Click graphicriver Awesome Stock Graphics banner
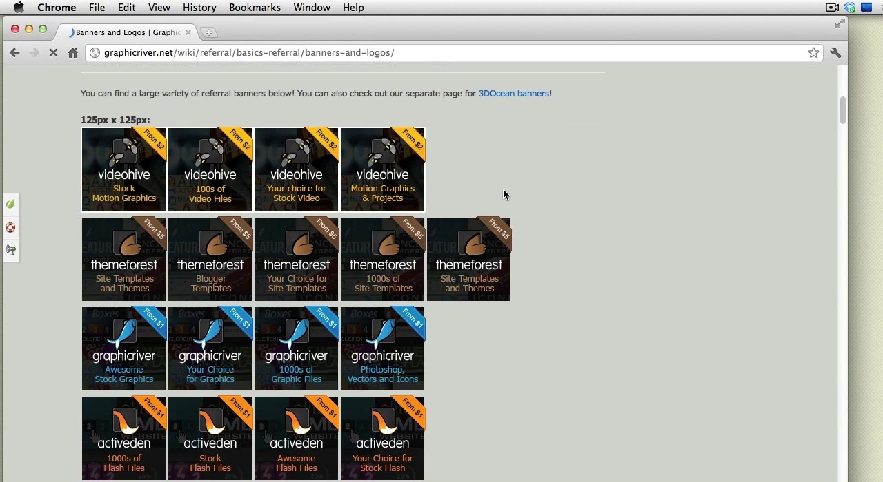This screenshot has height=482, width=883. pyautogui.click(x=124, y=349)
